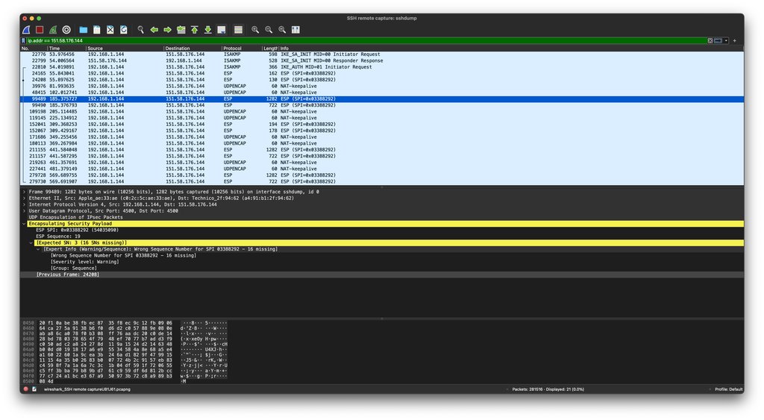Select packet 99490 ESP row
Image resolution: width=764 pixels, height=420 pixels.
(x=382, y=105)
